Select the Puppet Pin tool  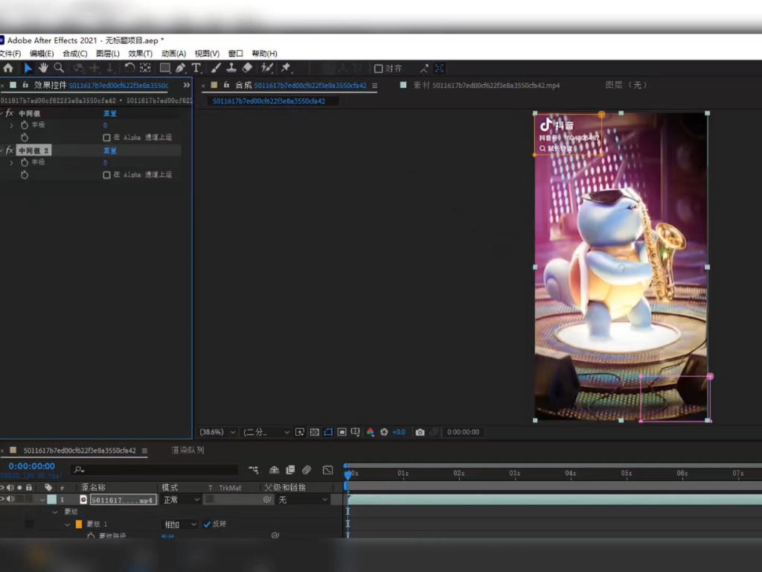[286, 68]
